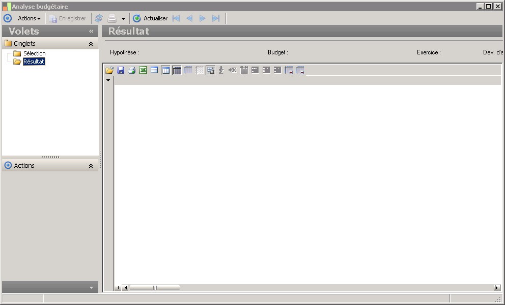Click the sigma sum icon in grid toolbar
This screenshot has height=305, width=505.
(x=221, y=71)
